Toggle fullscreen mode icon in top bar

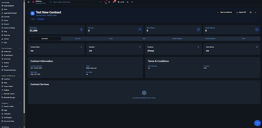click(x=100, y=2)
